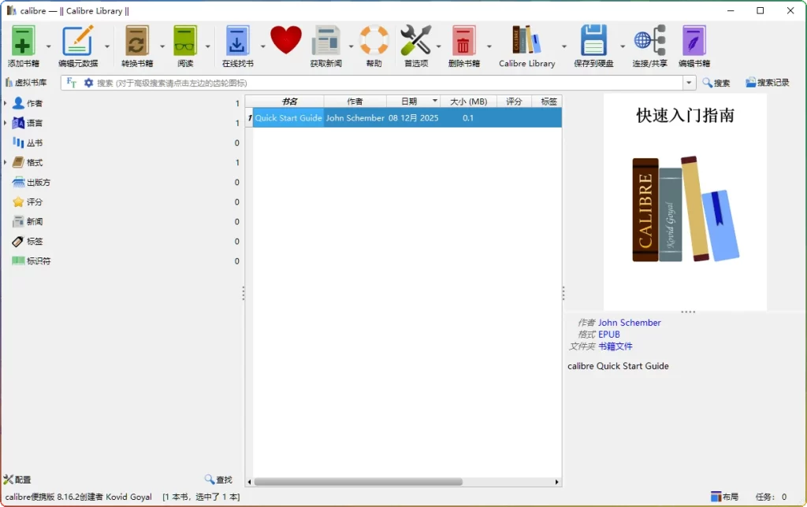The height and width of the screenshot is (507, 807).
Task: Open the 搜索记录 search history dropdown
Action: (x=765, y=82)
